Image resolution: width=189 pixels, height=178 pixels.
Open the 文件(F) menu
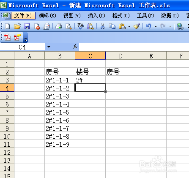pos(23,16)
